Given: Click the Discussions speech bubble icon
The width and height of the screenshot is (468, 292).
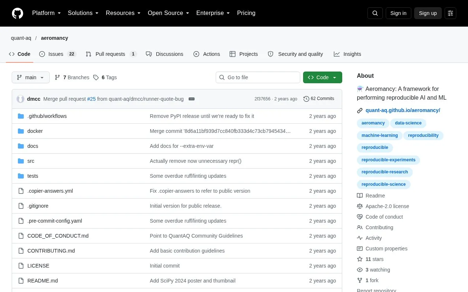Looking at the screenshot, I should tap(149, 54).
